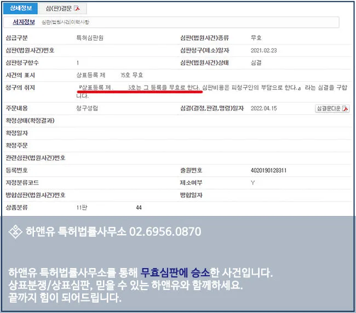The image size is (356, 313).
Task: Select the 심판(법원사건)이력사항 sub-tab
Action: click(x=65, y=22)
